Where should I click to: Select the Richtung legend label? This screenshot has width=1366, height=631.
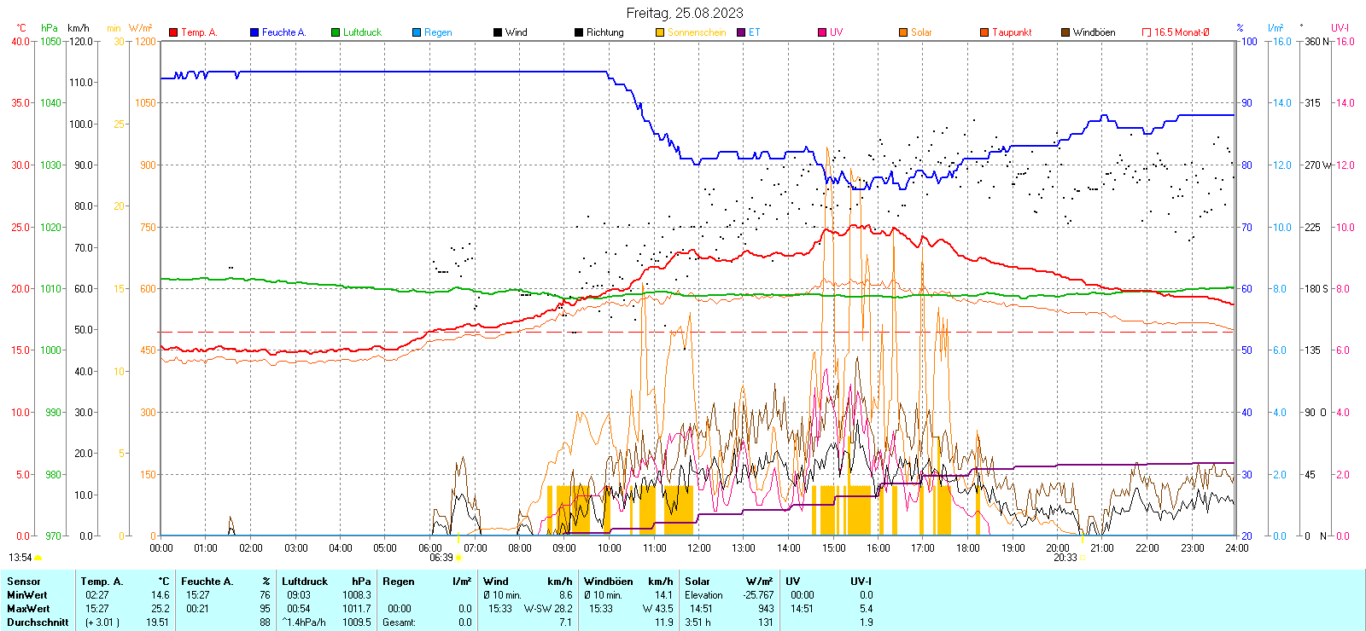click(x=604, y=32)
